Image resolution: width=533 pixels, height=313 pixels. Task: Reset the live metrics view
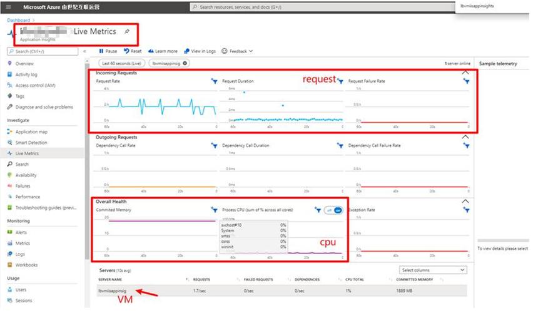click(x=133, y=51)
